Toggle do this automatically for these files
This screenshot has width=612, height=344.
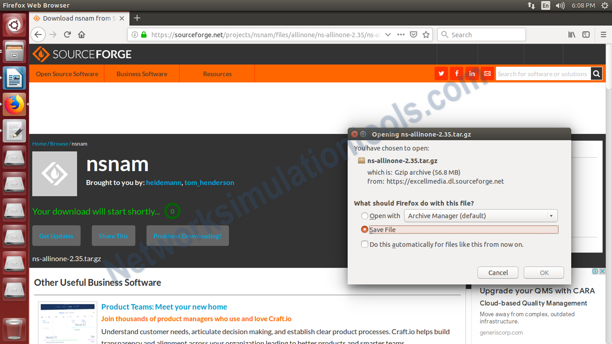[364, 244]
